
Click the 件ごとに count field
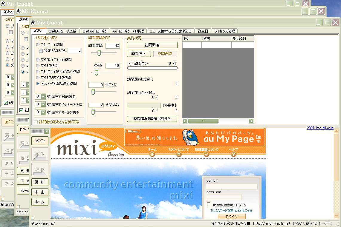(x=96, y=85)
